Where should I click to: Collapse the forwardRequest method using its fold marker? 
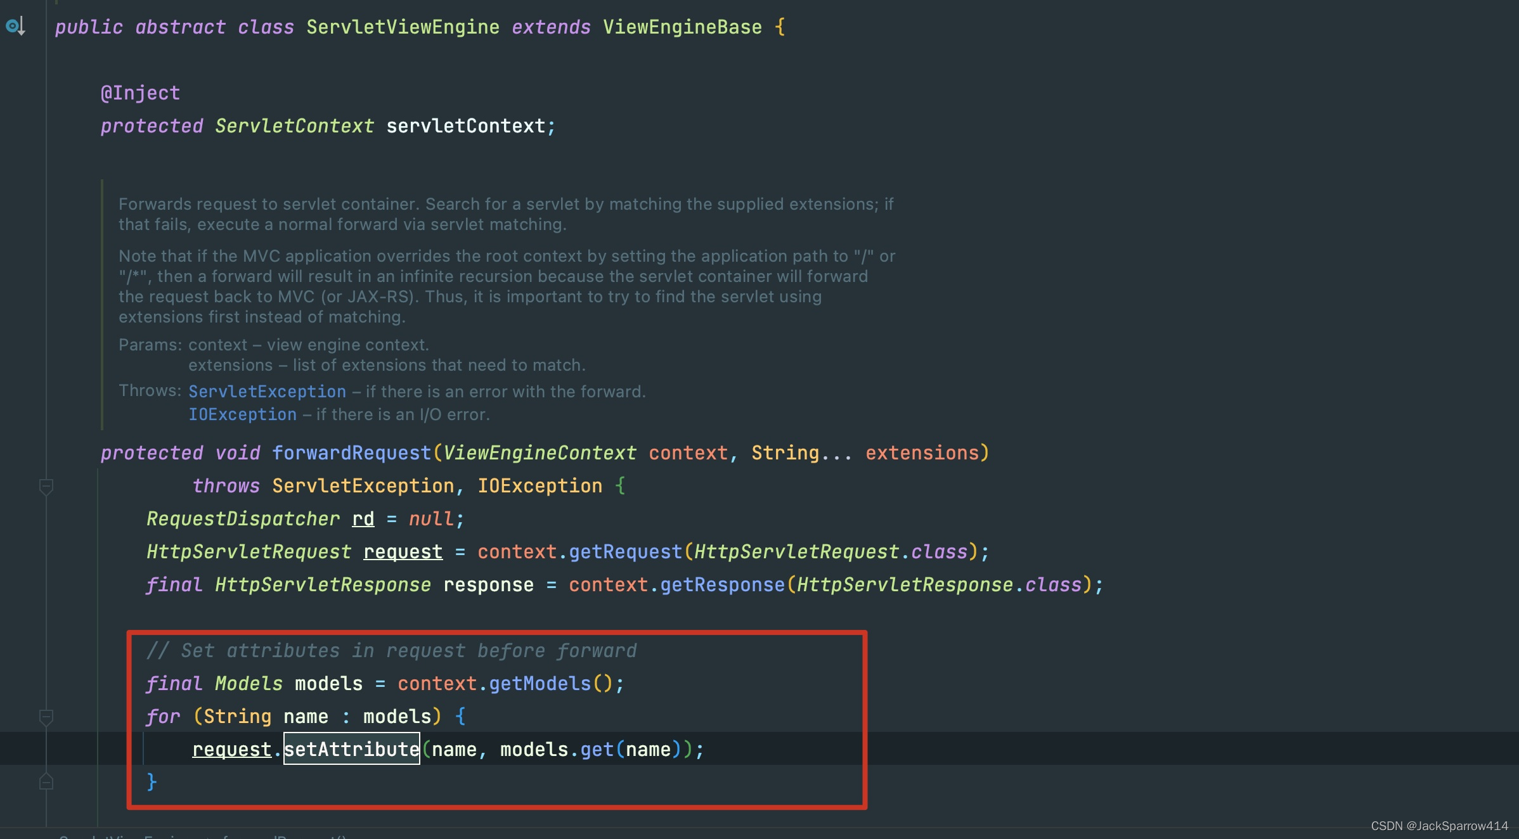[46, 487]
